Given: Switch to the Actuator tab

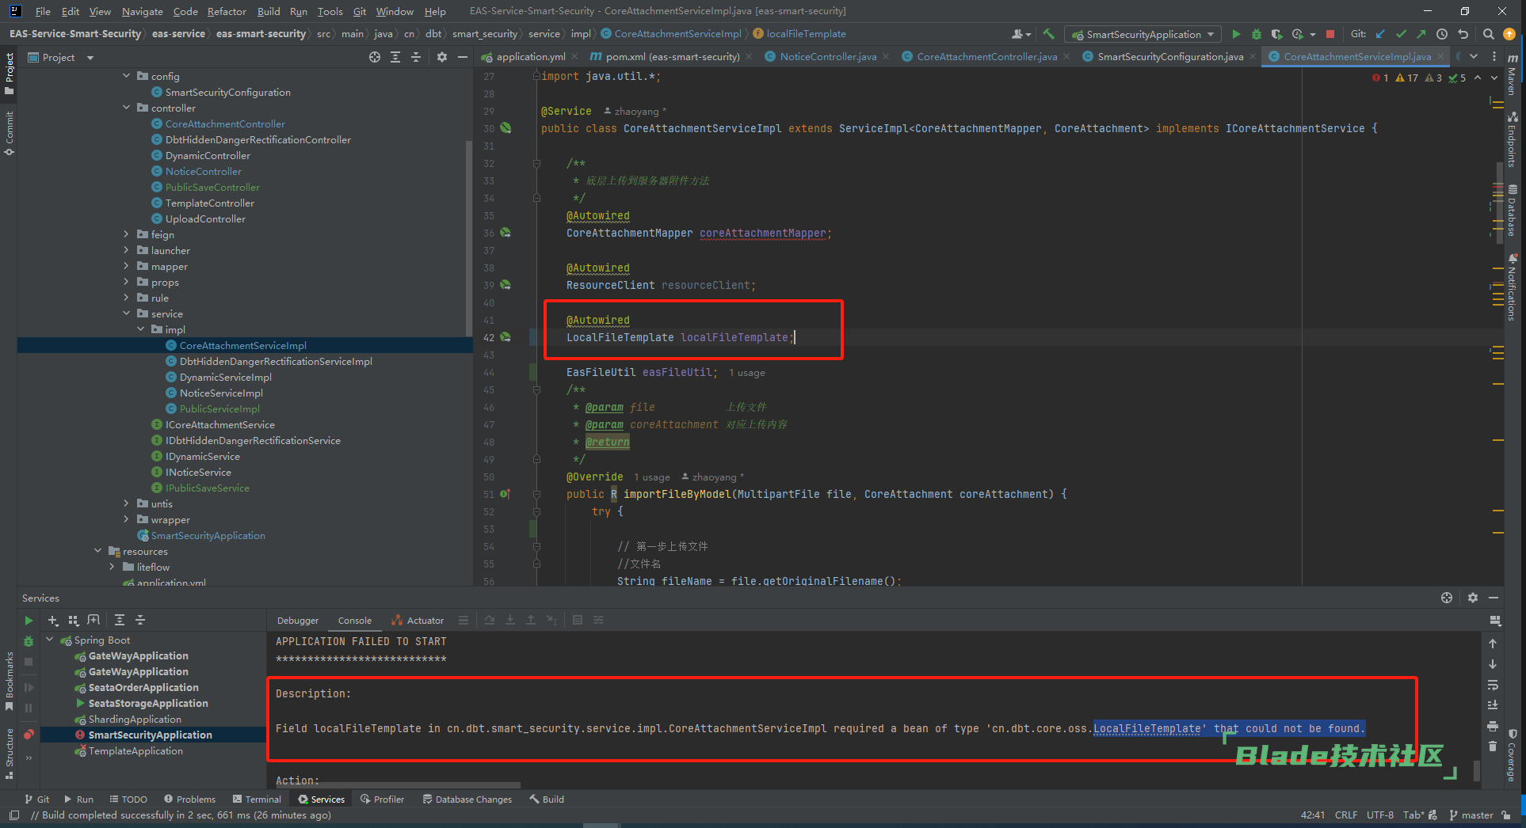Looking at the screenshot, I should [418, 621].
